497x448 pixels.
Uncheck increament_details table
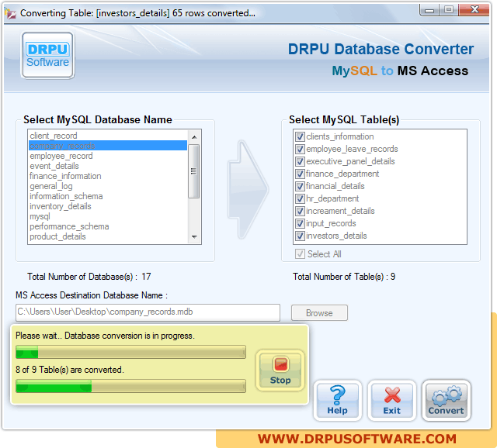click(x=300, y=211)
